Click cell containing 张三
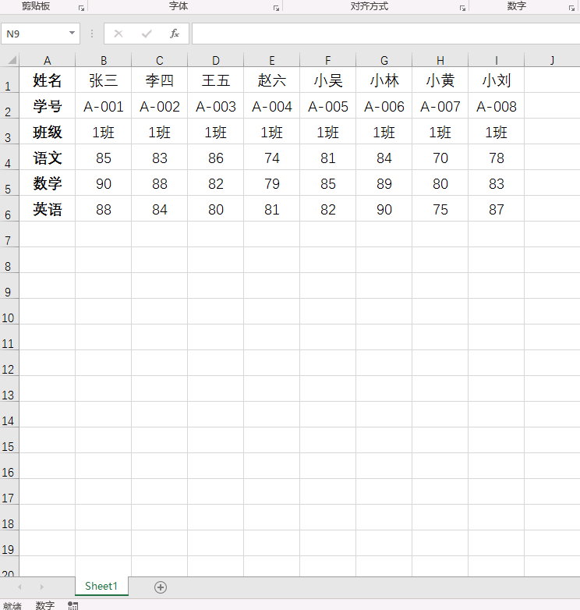 pos(104,80)
